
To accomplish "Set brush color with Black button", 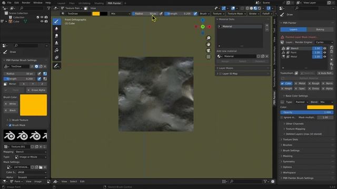I will point(11,110).
